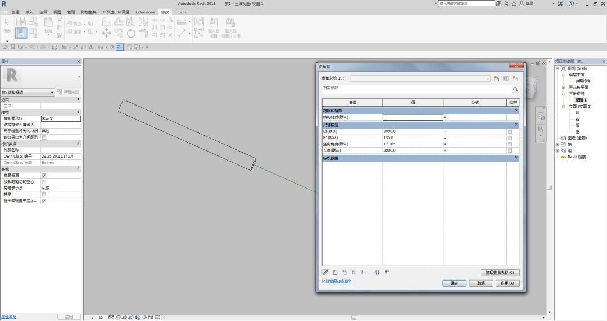
Task: Select the Rotate tool in ribbon
Action: click(131, 33)
